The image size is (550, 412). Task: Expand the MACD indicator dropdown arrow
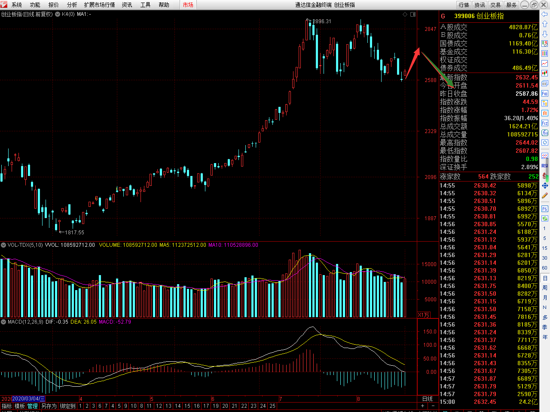(x=3, y=321)
